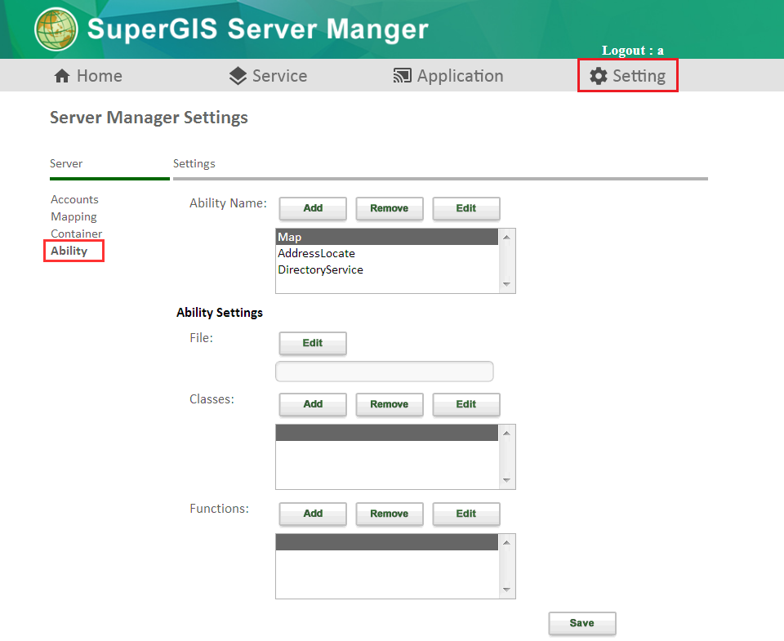Edit the selected ability name

pyautogui.click(x=466, y=208)
